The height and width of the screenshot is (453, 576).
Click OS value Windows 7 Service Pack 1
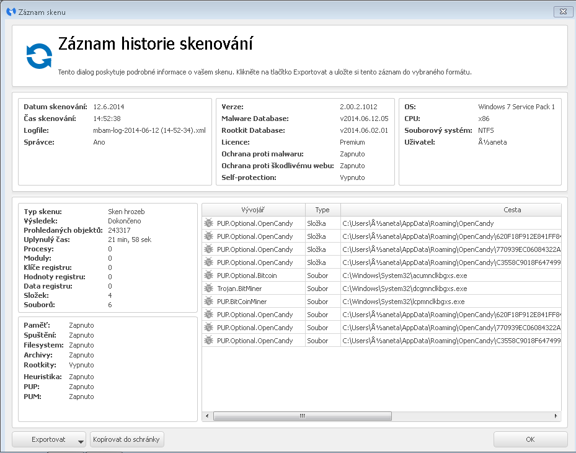(516, 107)
